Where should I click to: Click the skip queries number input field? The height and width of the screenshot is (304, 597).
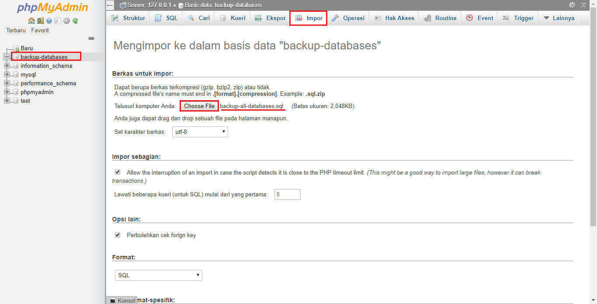(287, 194)
